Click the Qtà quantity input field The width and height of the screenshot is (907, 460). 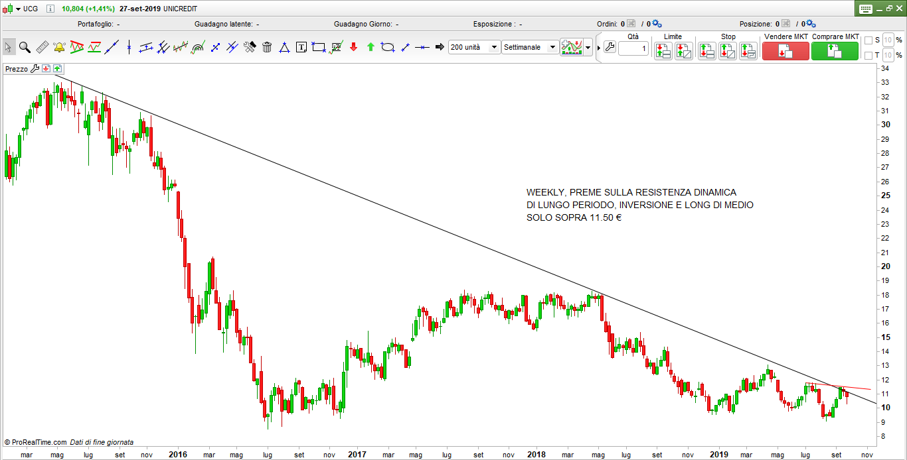tap(633, 49)
